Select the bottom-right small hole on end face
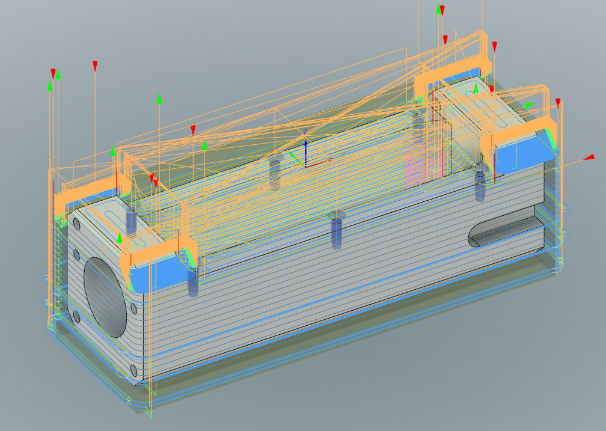This screenshot has height=431, width=606. (x=133, y=369)
